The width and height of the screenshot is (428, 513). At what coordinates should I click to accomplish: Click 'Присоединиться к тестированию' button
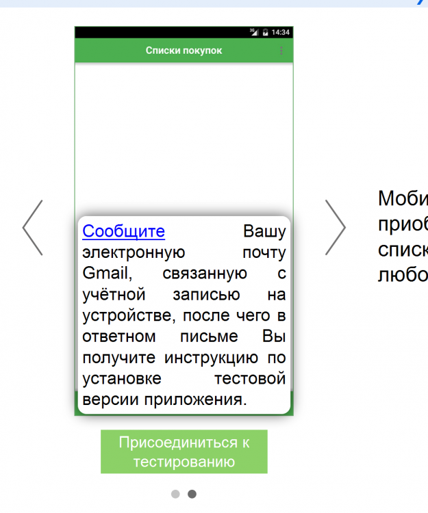click(184, 451)
